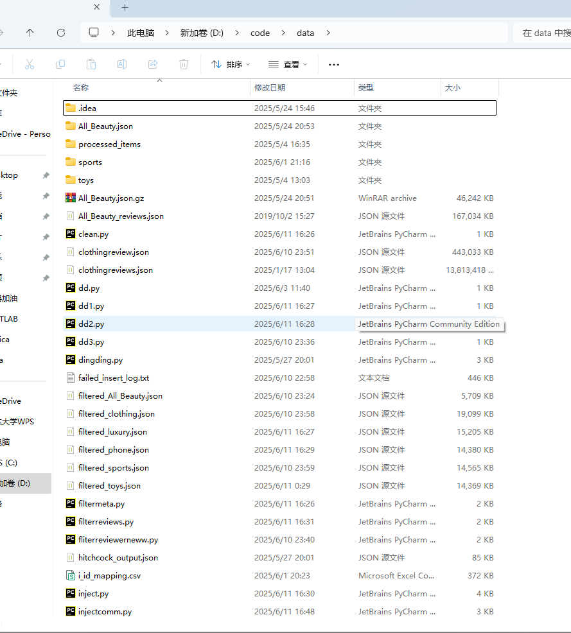571x633 pixels.
Task: Open the 排序 sort dropdown
Action: coord(231,64)
